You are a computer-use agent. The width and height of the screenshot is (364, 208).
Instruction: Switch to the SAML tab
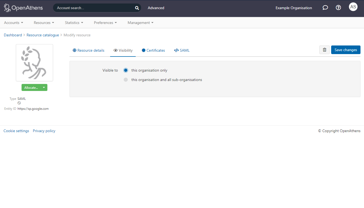182,50
